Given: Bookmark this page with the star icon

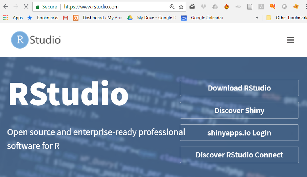Looking at the screenshot, I should coord(181,7).
